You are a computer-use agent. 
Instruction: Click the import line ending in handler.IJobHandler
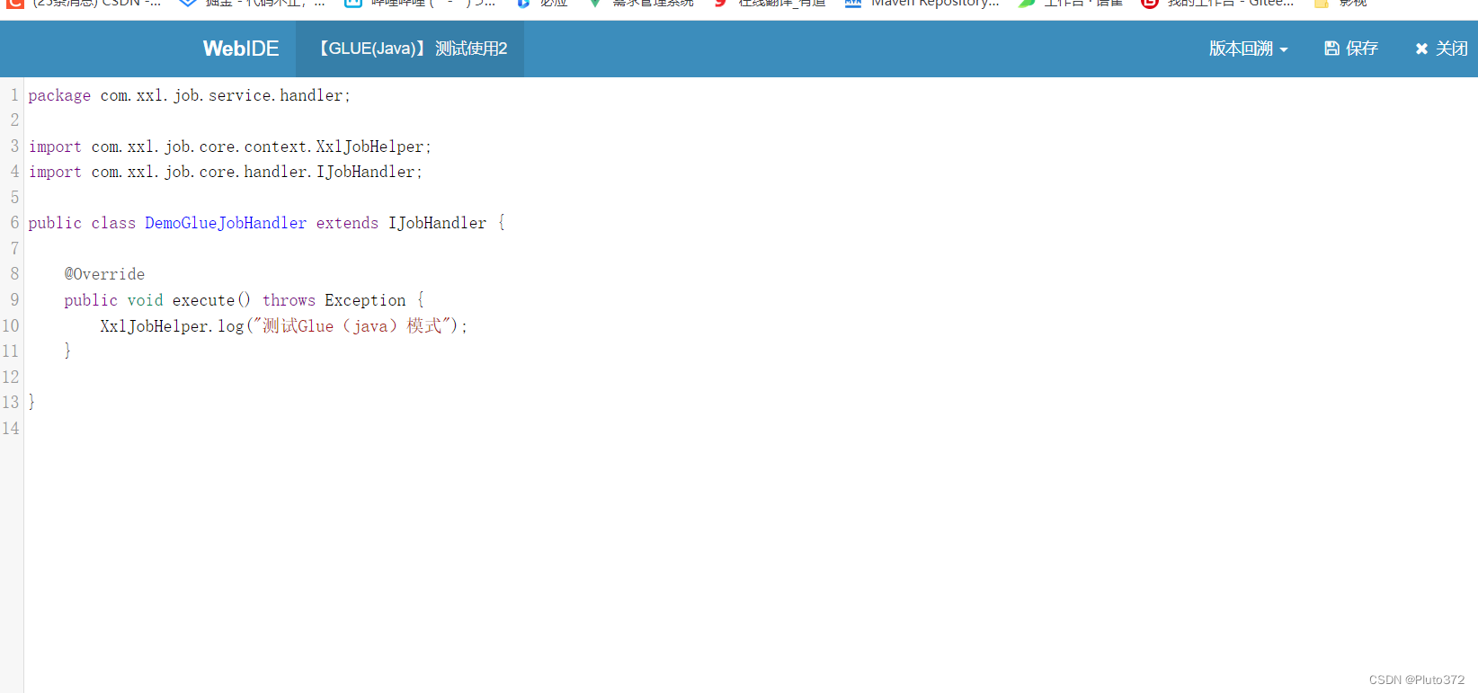pos(225,172)
